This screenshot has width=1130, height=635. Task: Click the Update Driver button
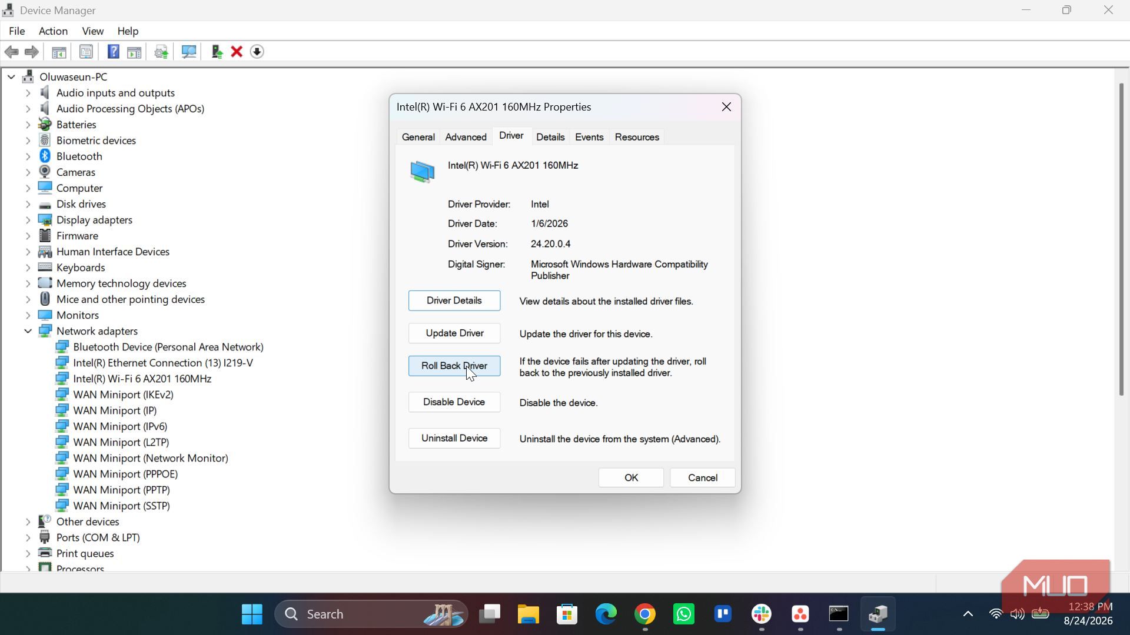coord(454,333)
